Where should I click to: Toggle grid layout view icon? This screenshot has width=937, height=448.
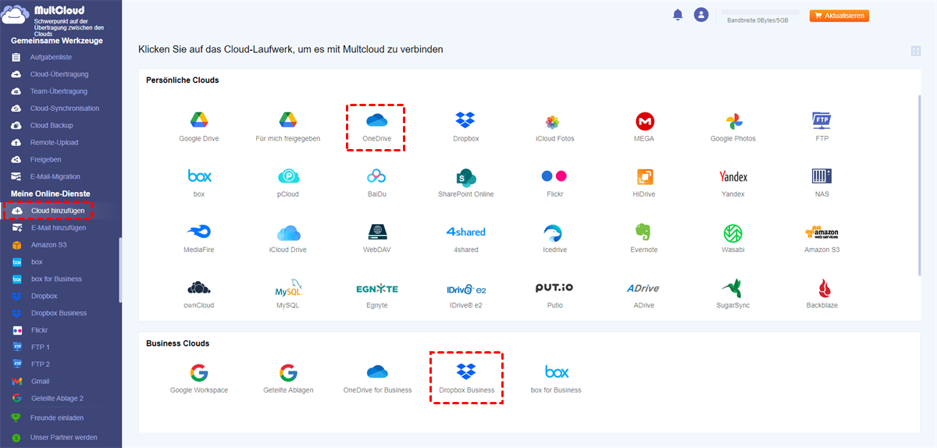click(916, 52)
